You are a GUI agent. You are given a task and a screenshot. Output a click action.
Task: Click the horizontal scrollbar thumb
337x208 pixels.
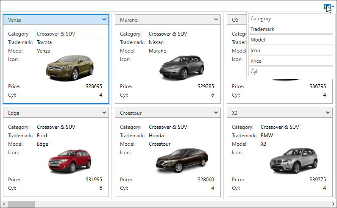pyautogui.click(x=21, y=204)
